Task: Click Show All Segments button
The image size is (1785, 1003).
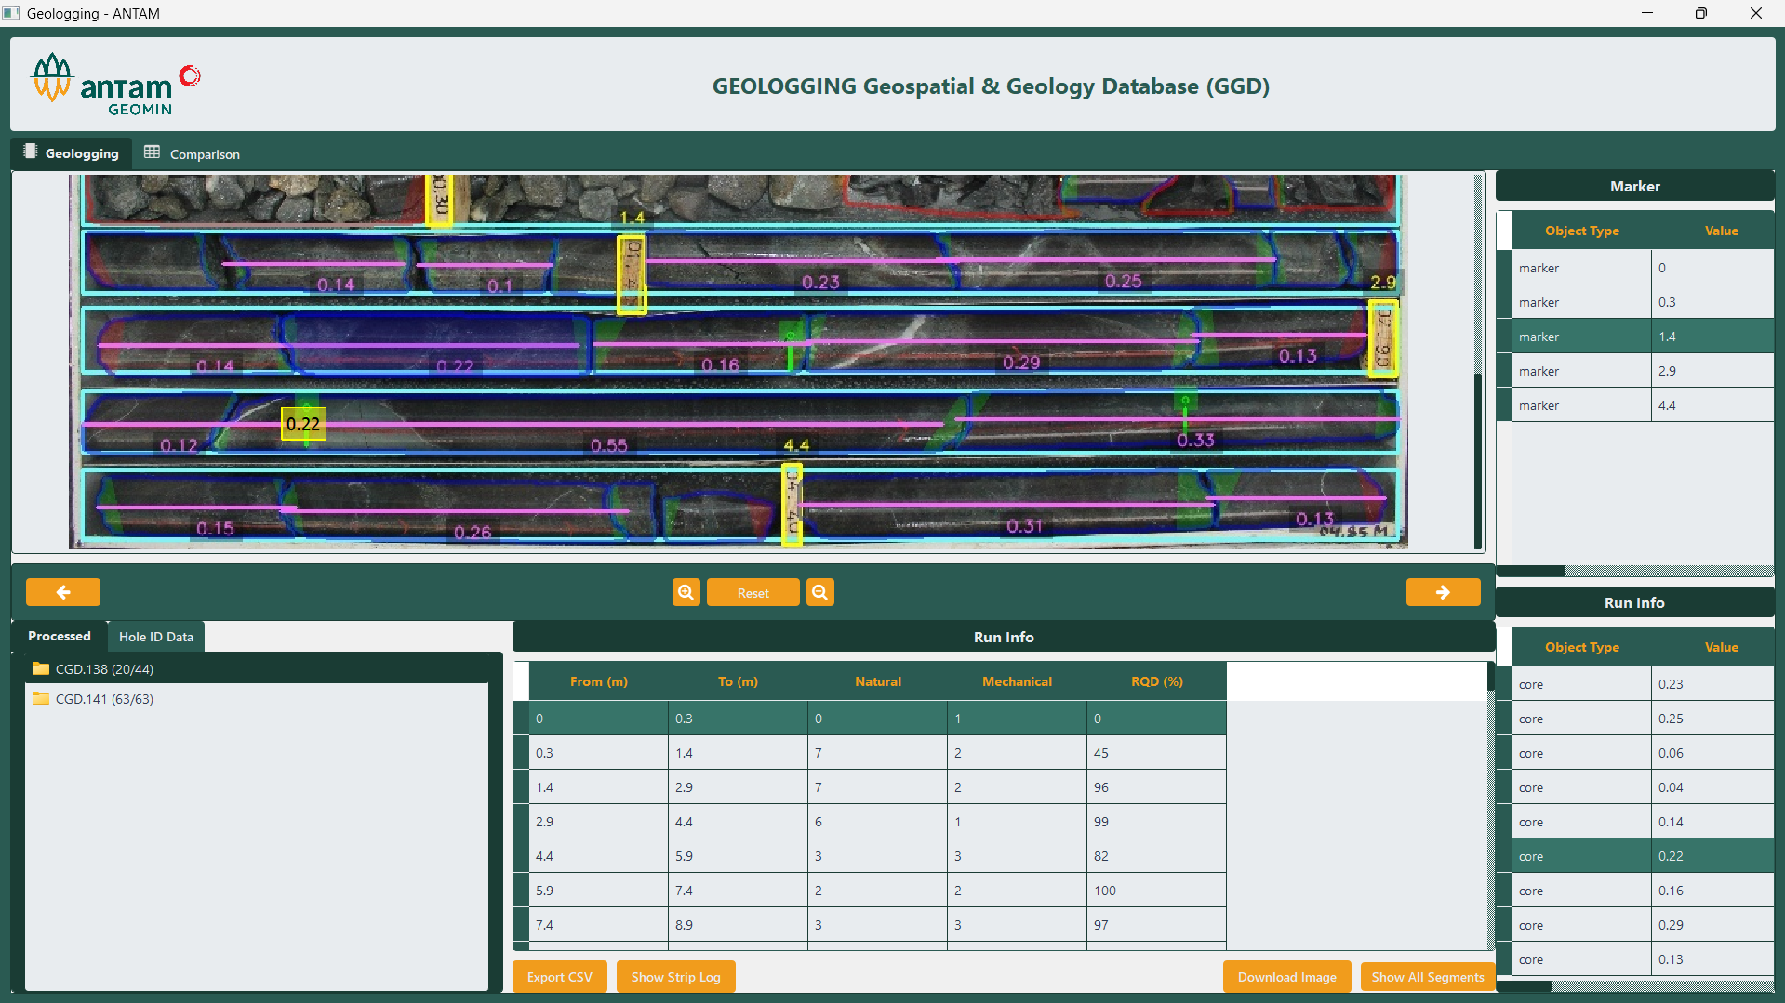Action: (x=1427, y=977)
